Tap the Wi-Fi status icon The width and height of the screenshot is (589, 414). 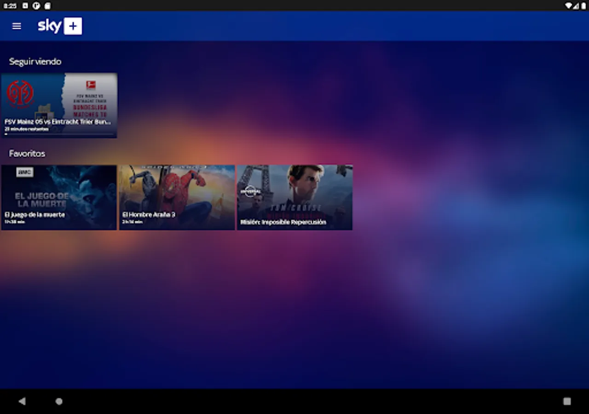569,6
